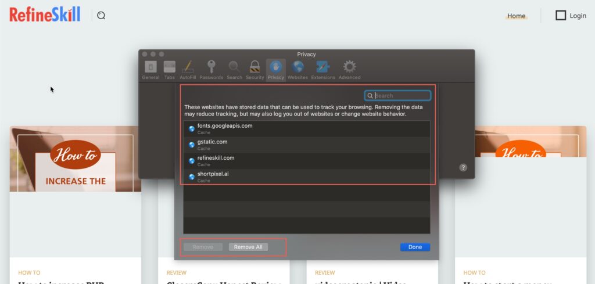Image resolution: width=595 pixels, height=284 pixels.
Task: Open the right-side How to article thumbnail
Action: click(x=531, y=142)
